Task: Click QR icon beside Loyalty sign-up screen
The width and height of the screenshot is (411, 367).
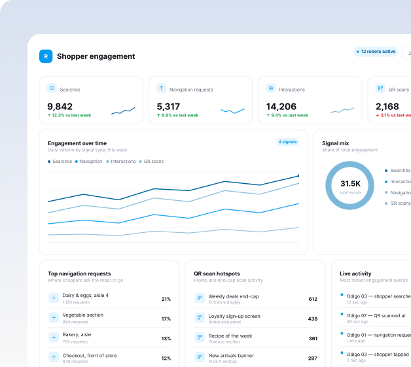Action: click(x=200, y=317)
